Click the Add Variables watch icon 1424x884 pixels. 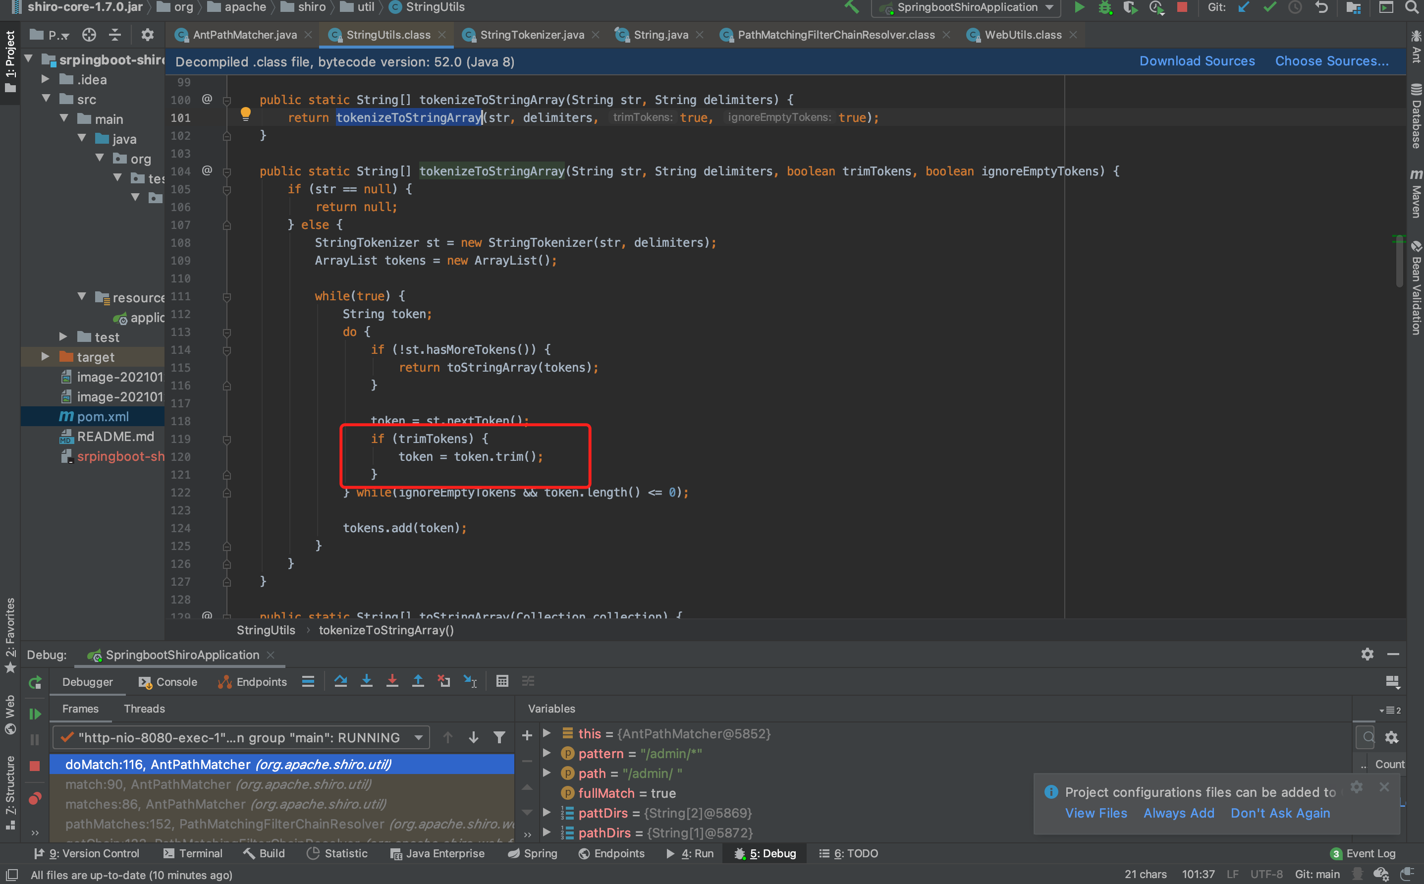click(527, 733)
